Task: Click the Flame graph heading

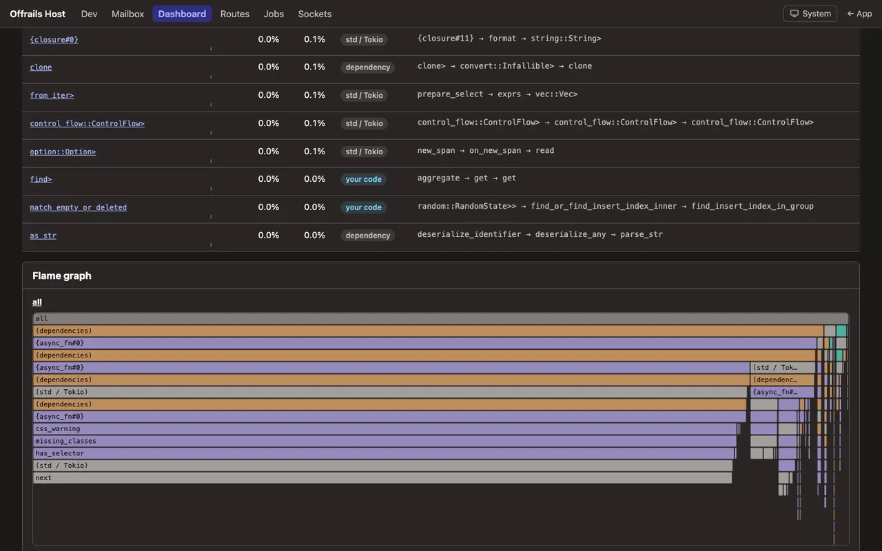Action: click(x=62, y=275)
